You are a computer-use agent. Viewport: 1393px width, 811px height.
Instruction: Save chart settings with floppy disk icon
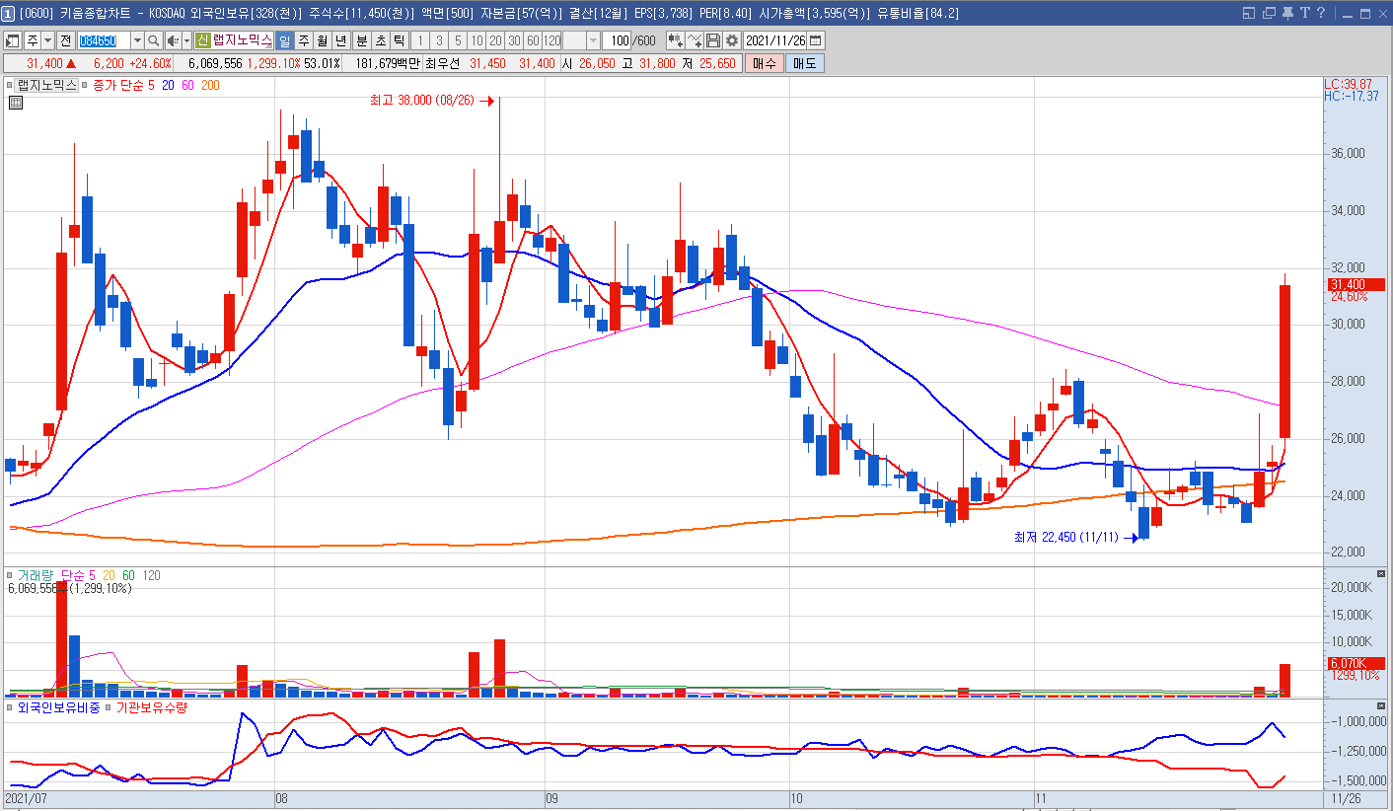pos(713,40)
